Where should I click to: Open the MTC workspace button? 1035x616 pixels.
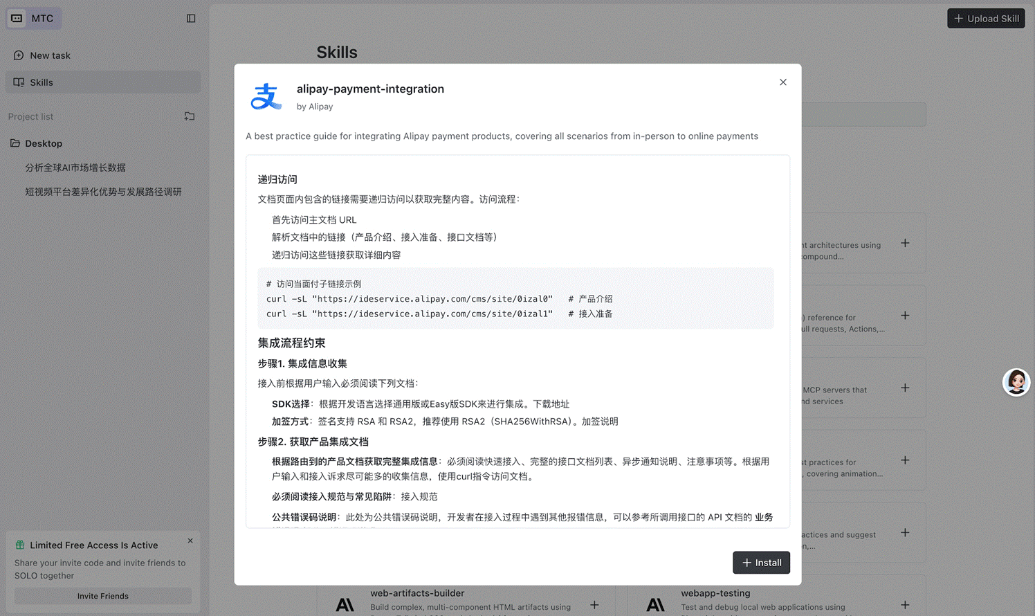34,19
